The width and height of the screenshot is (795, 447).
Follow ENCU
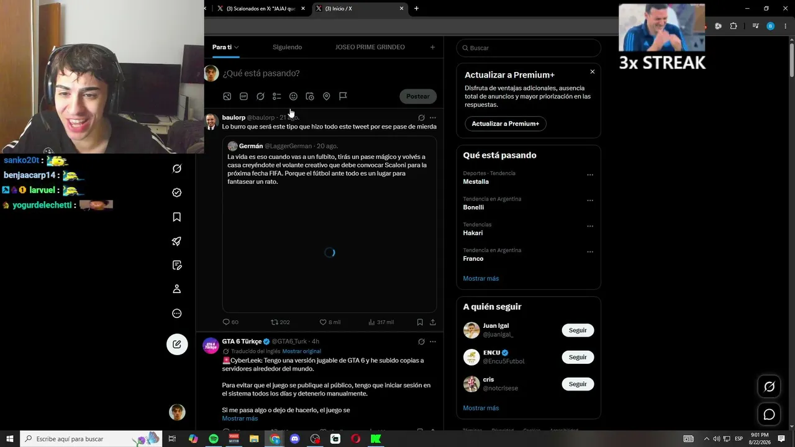pos(578,357)
